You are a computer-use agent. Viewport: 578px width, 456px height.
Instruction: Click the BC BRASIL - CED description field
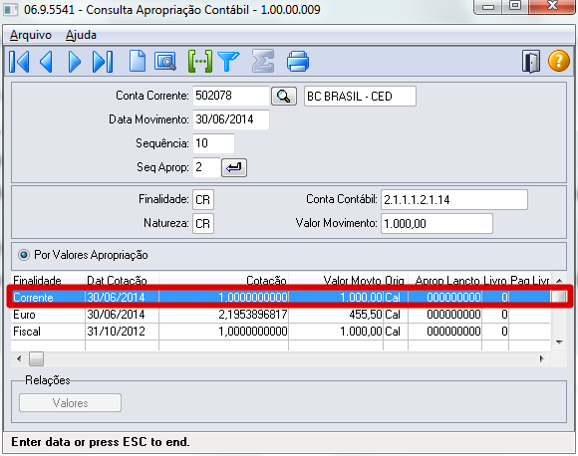360,97
